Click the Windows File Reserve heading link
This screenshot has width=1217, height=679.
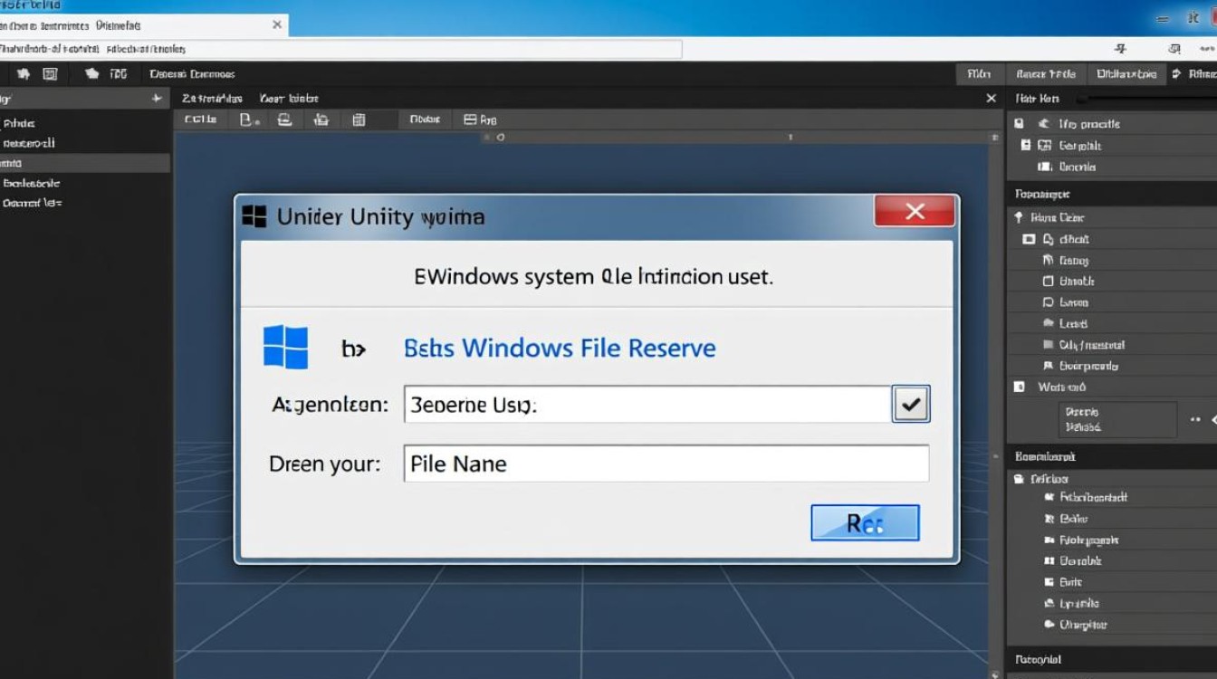tap(560, 348)
